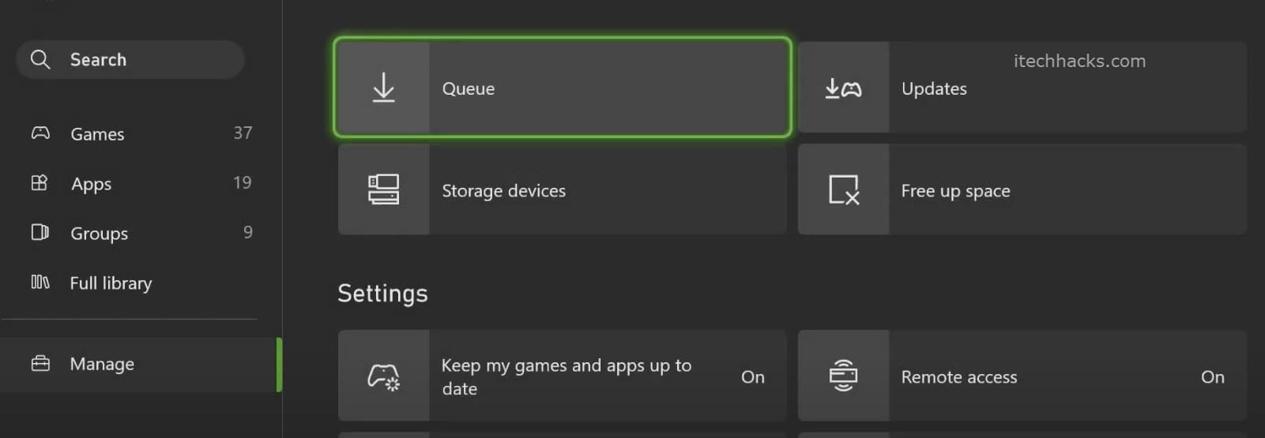Open Groups from the sidebar
Viewport: 1265px width, 438px height.
(x=99, y=234)
